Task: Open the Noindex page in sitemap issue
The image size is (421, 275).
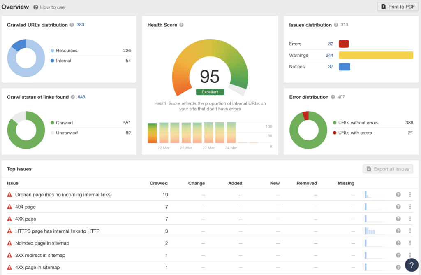Action: (x=42, y=243)
